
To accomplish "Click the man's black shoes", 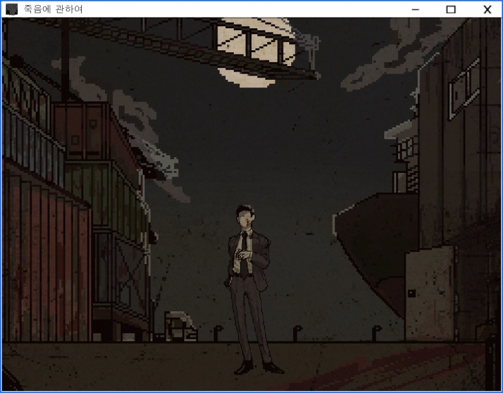I will point(259,366).
